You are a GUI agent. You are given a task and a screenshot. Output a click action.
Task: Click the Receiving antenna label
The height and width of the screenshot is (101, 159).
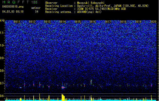coord(58,12)
